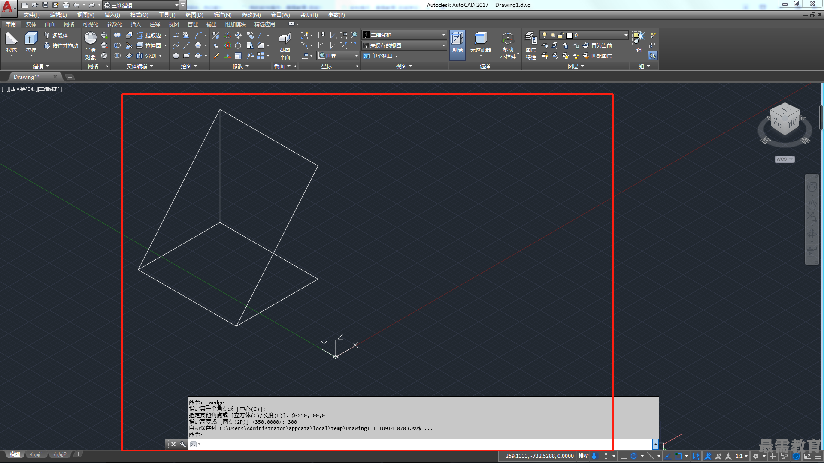Select the 楔体 wedge tool
Viewport: 824px width, 463px height.
(12, 42)
